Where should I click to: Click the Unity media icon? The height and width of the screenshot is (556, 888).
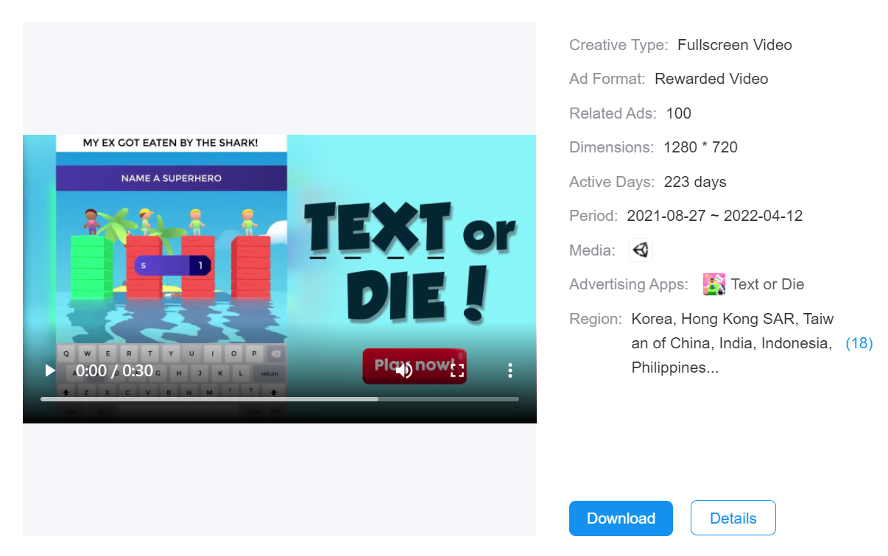(641, 250)
